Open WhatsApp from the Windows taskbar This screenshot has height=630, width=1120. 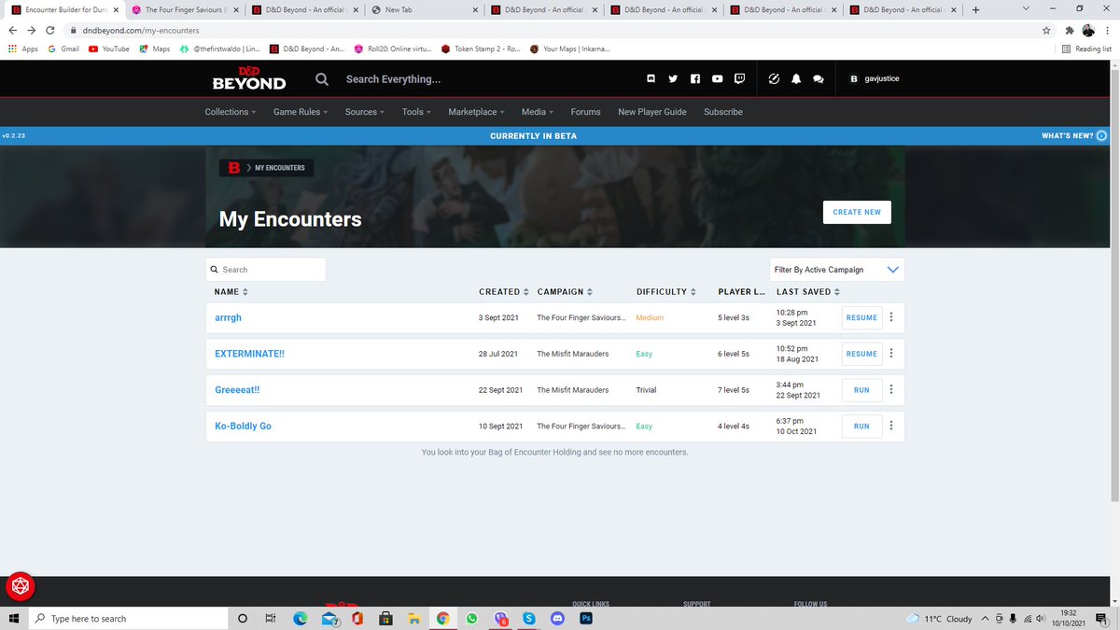pos(471,618)
